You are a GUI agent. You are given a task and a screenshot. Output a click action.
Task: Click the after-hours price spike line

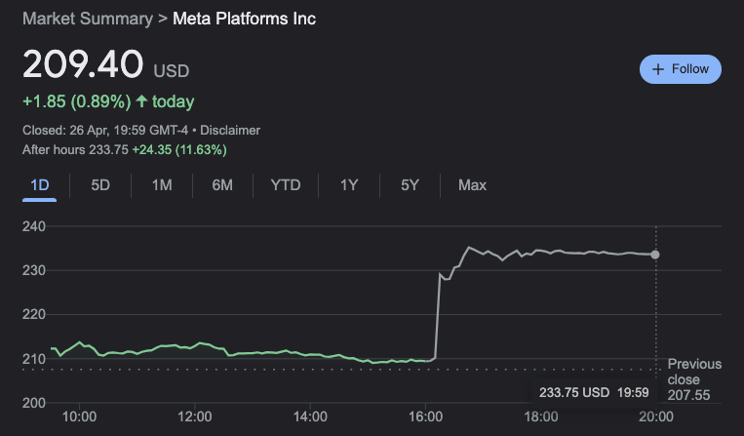[x=437, y=312]
